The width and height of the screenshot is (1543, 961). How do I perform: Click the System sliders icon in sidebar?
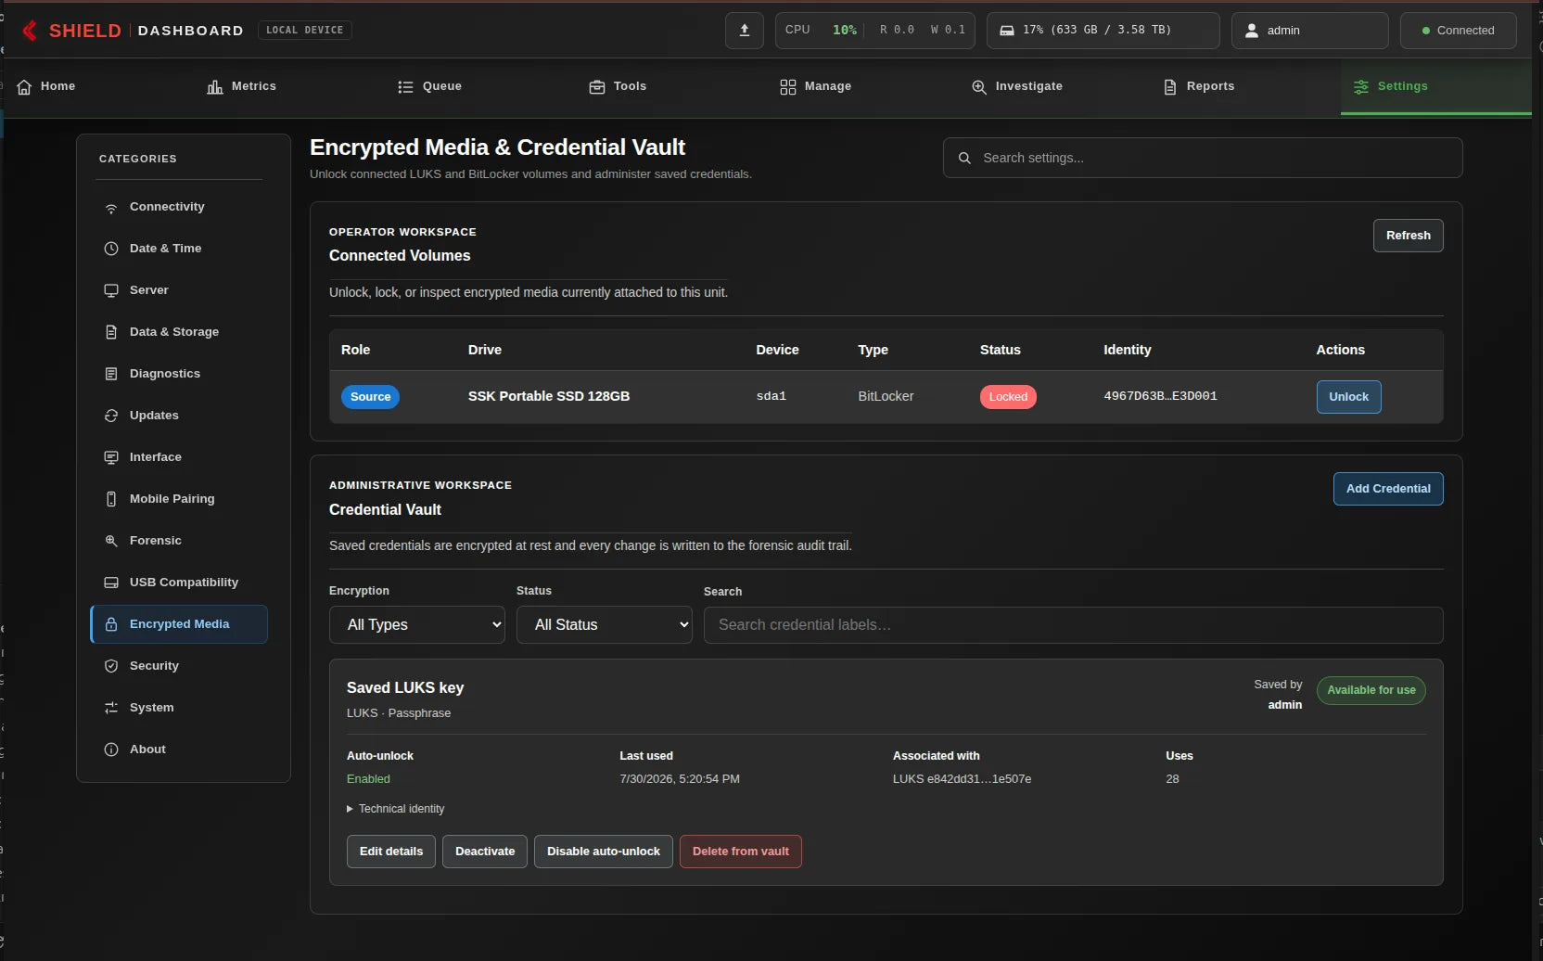click(x=111, y=708)
